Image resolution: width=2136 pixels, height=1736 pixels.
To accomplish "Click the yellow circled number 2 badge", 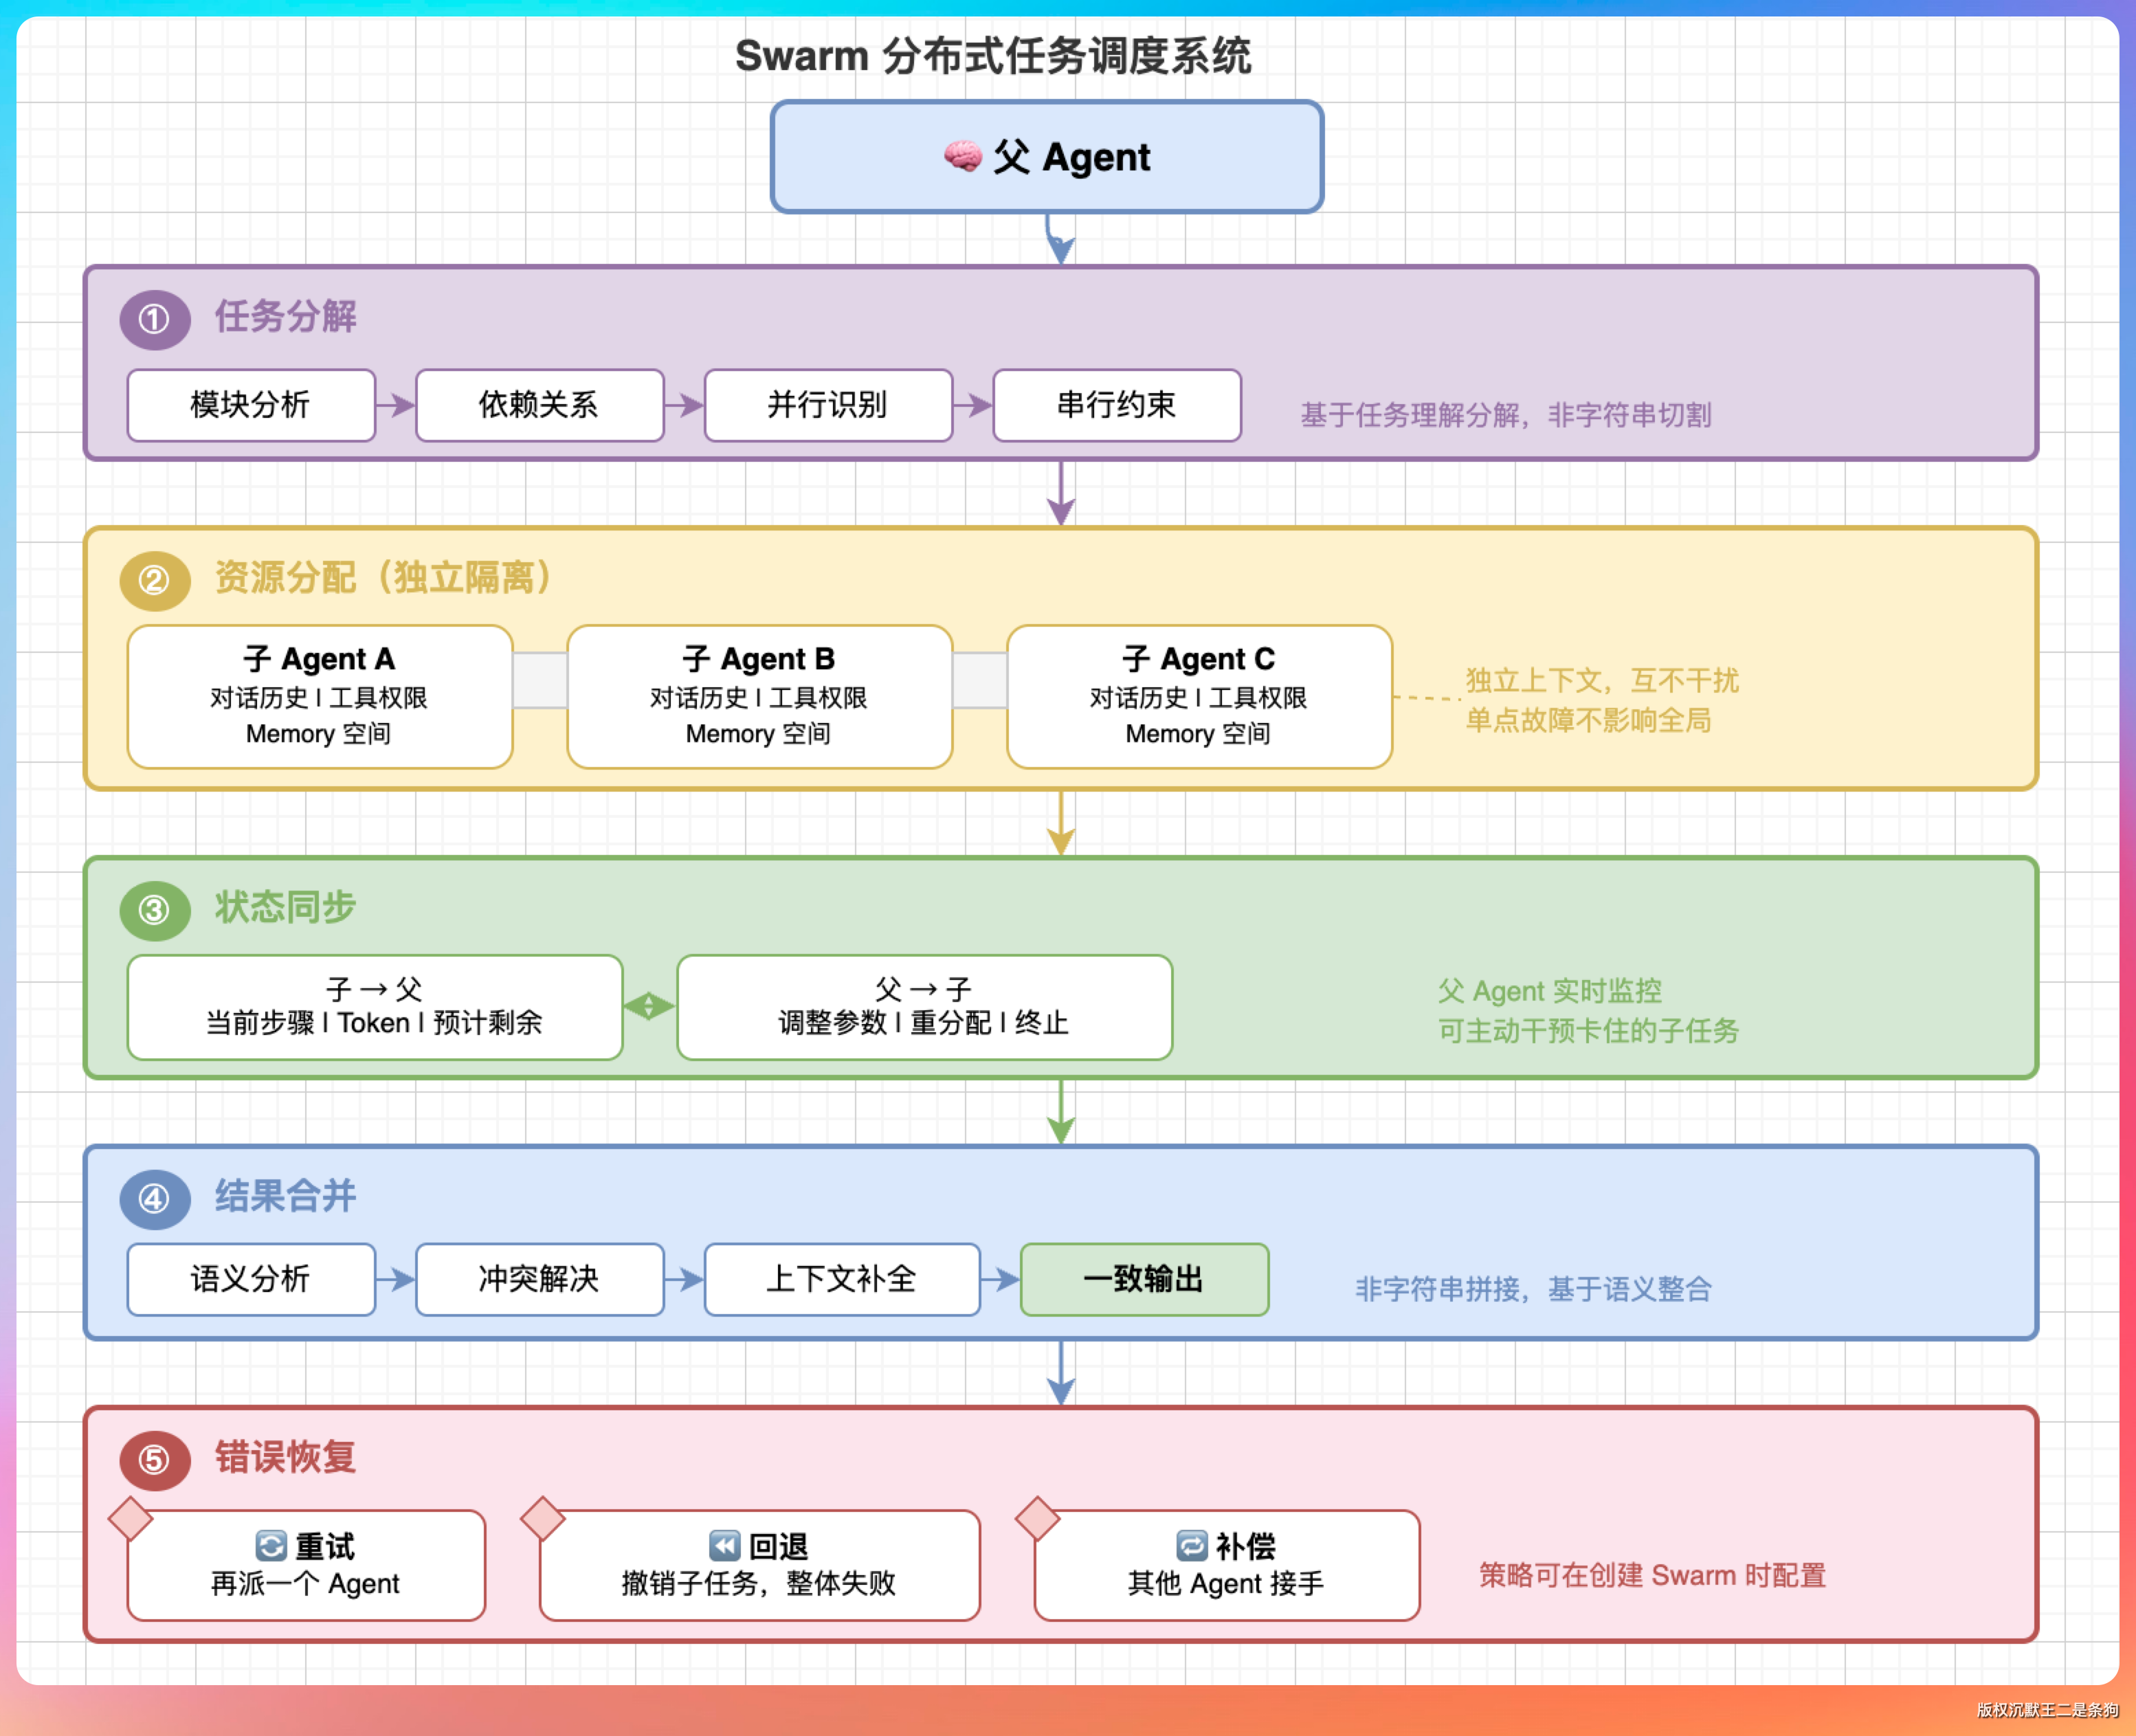I will [x=154, y=580].
